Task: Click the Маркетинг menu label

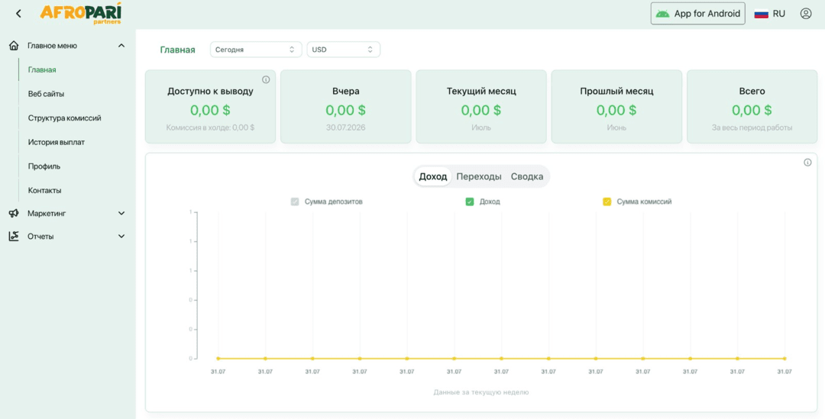Action: (x=47, y=214)
